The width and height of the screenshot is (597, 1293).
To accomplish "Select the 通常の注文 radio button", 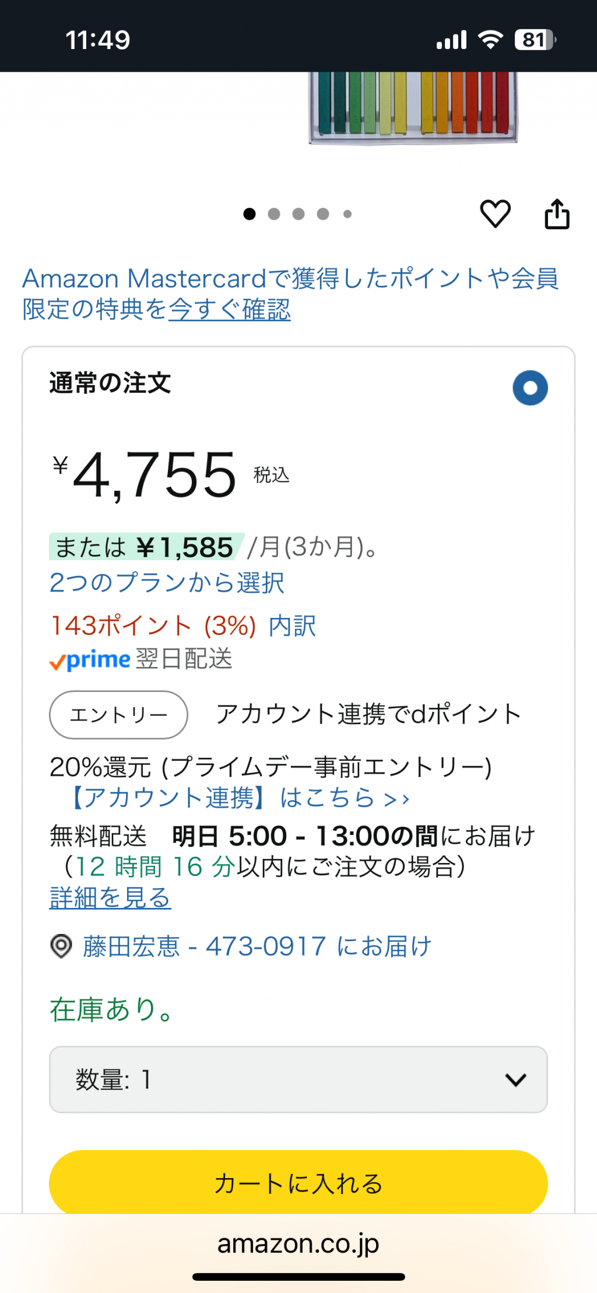I will pos(530,387).
